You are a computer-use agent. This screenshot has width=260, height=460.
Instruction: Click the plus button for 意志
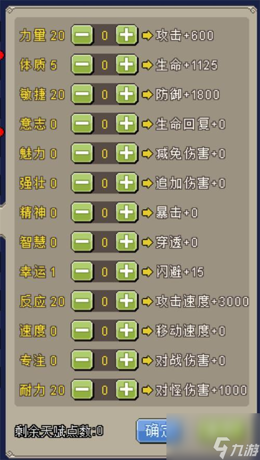127,124
